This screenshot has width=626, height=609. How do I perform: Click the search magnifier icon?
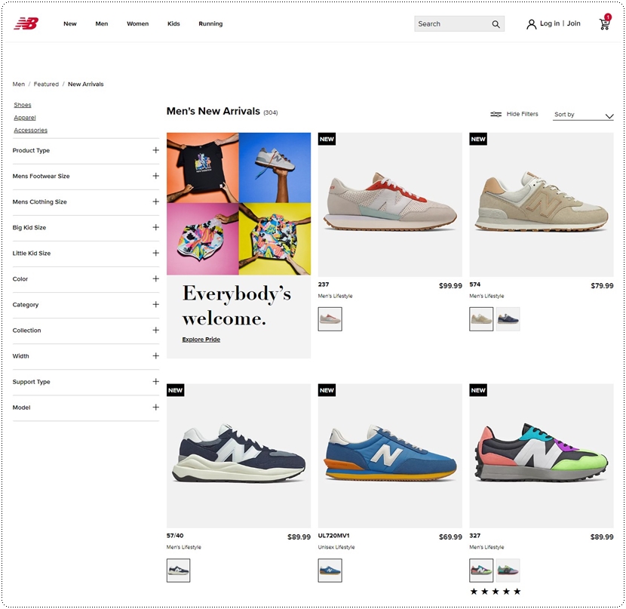(x=496, y=24)
